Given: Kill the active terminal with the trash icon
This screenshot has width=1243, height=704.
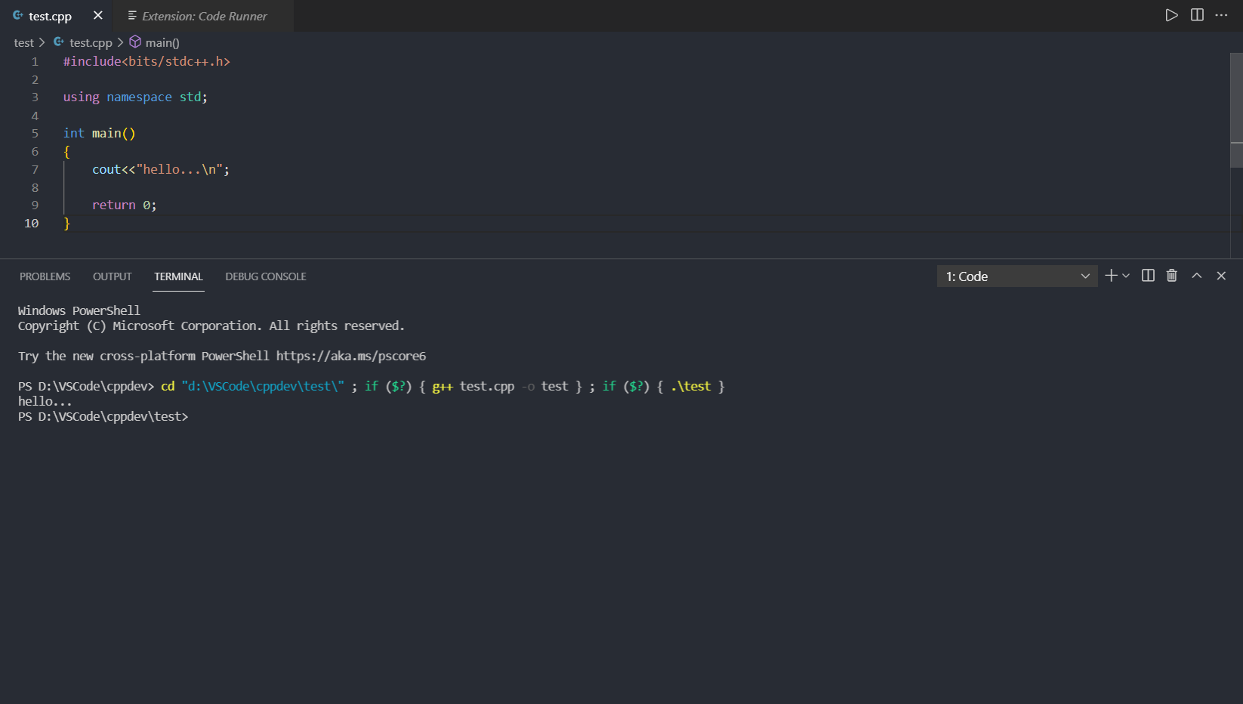Looking at the screenshot, I should (x=1171, y=276).
